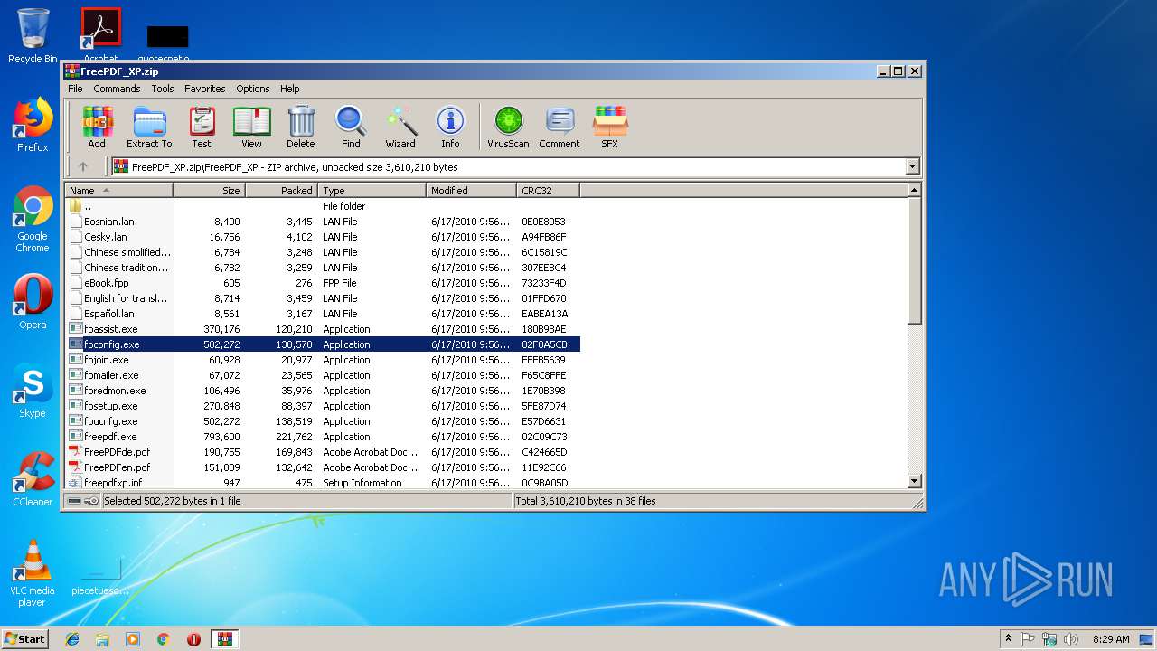1157x651 pixels.
Task: Click the file list scroll up arrow
Action: (x=914, y=191)
